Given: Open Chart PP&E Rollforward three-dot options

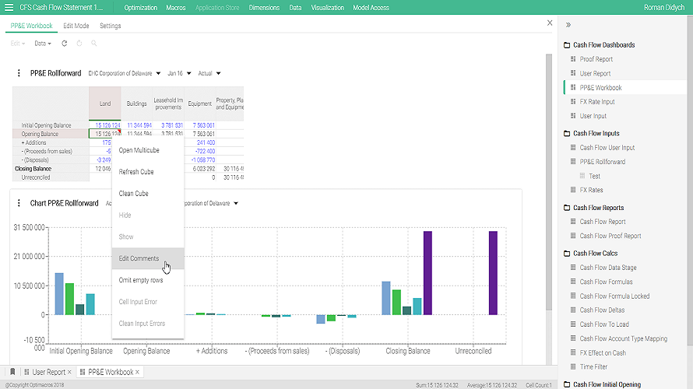Looking at the screenshot, I should point(19,203).
